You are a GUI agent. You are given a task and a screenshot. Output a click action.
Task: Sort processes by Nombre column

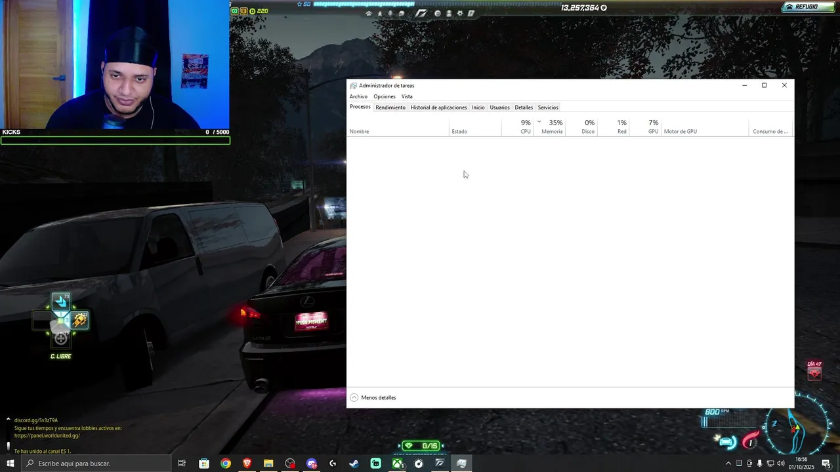[x=398, y=127]
